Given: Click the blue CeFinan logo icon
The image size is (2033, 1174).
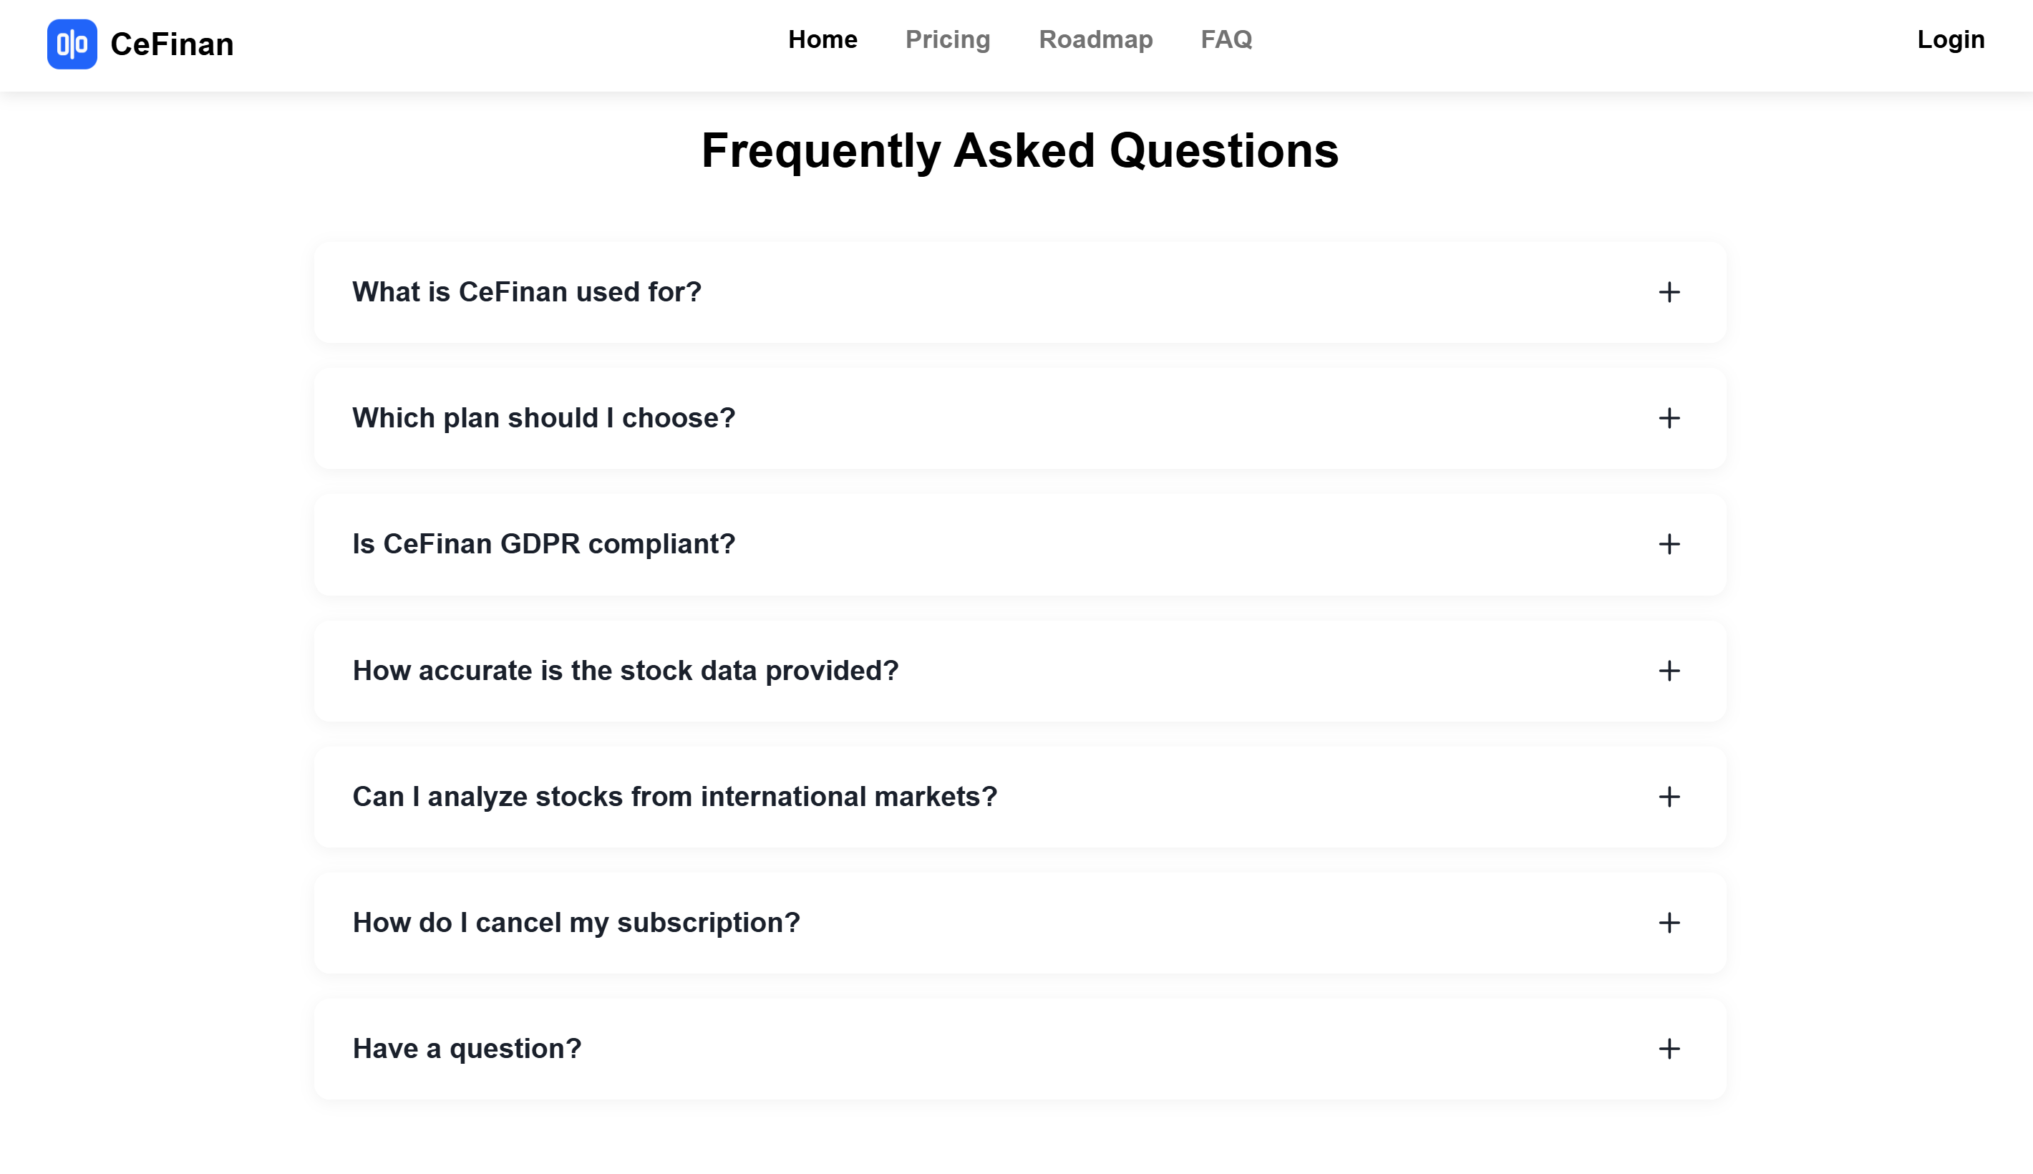Looking at the screenshot, I should pos(72,44).
